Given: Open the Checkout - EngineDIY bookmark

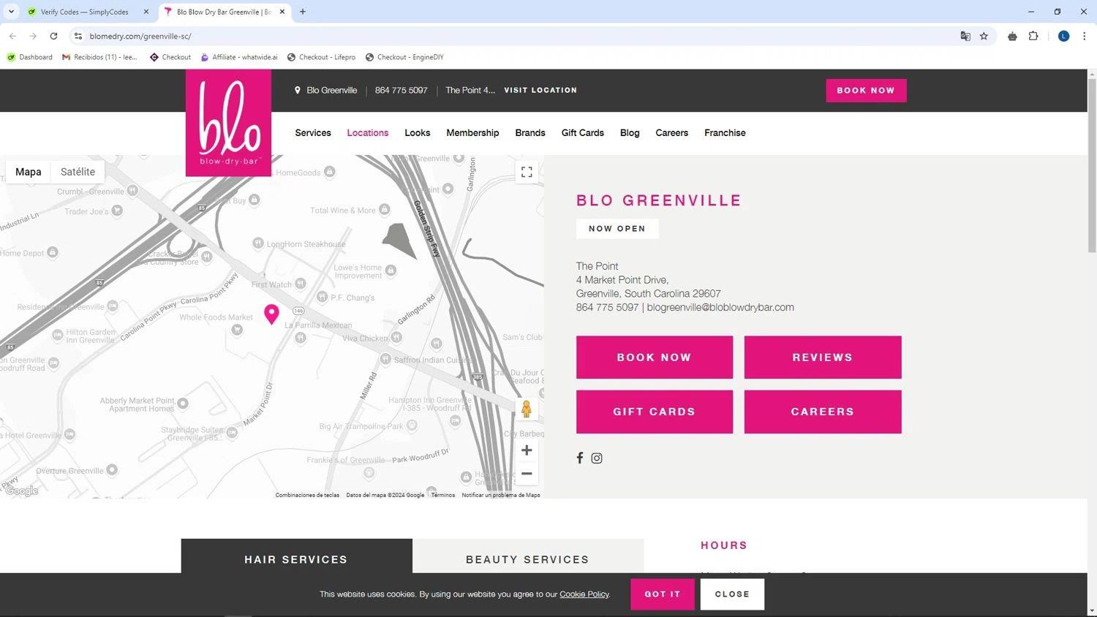Looking at the screenshot, I should pos(404,57).
